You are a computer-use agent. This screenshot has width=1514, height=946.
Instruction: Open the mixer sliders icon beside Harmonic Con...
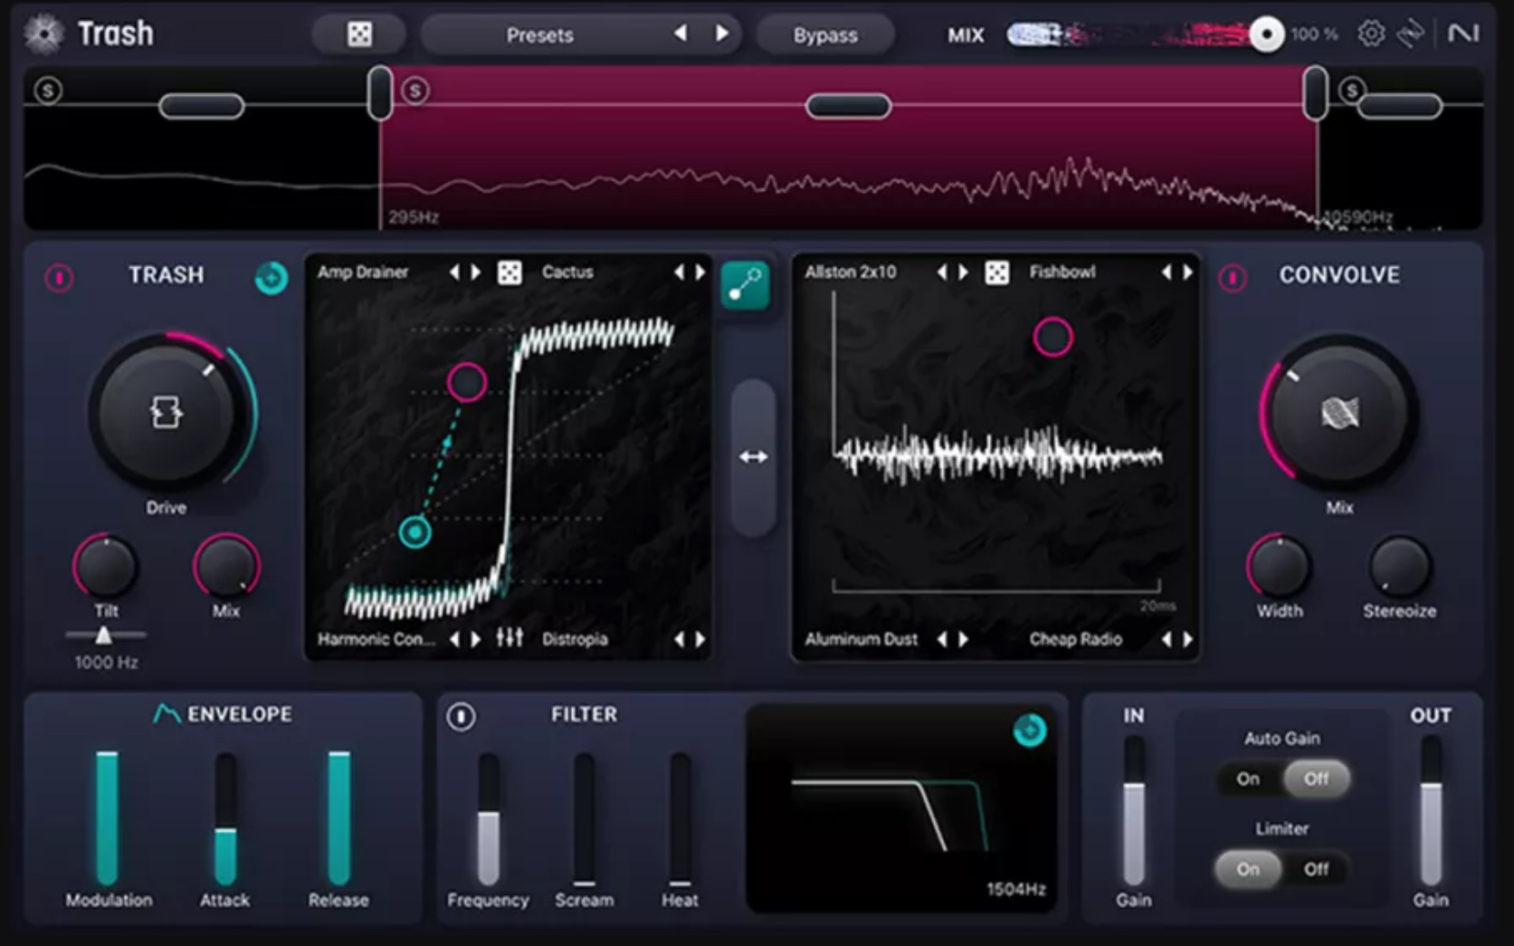(509, 638)
